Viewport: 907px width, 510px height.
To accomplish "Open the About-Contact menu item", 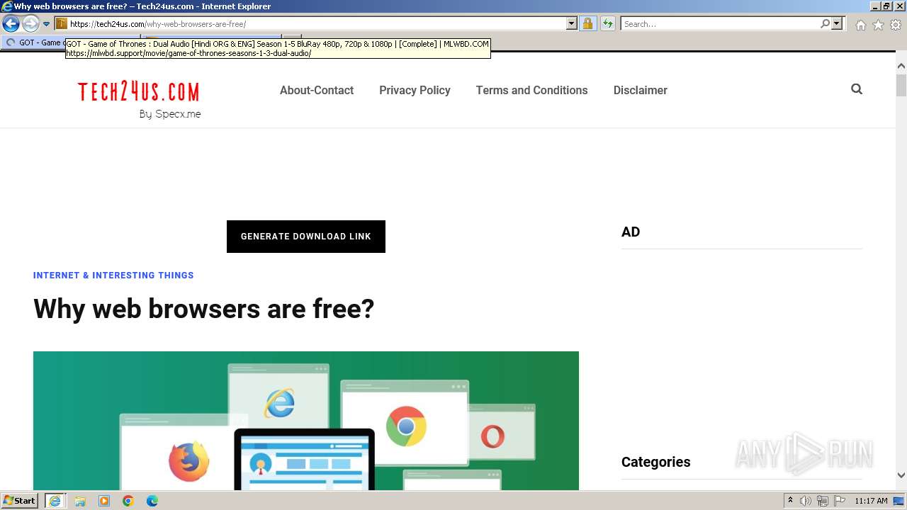I will pyautogui.click(x=317, y=90).
